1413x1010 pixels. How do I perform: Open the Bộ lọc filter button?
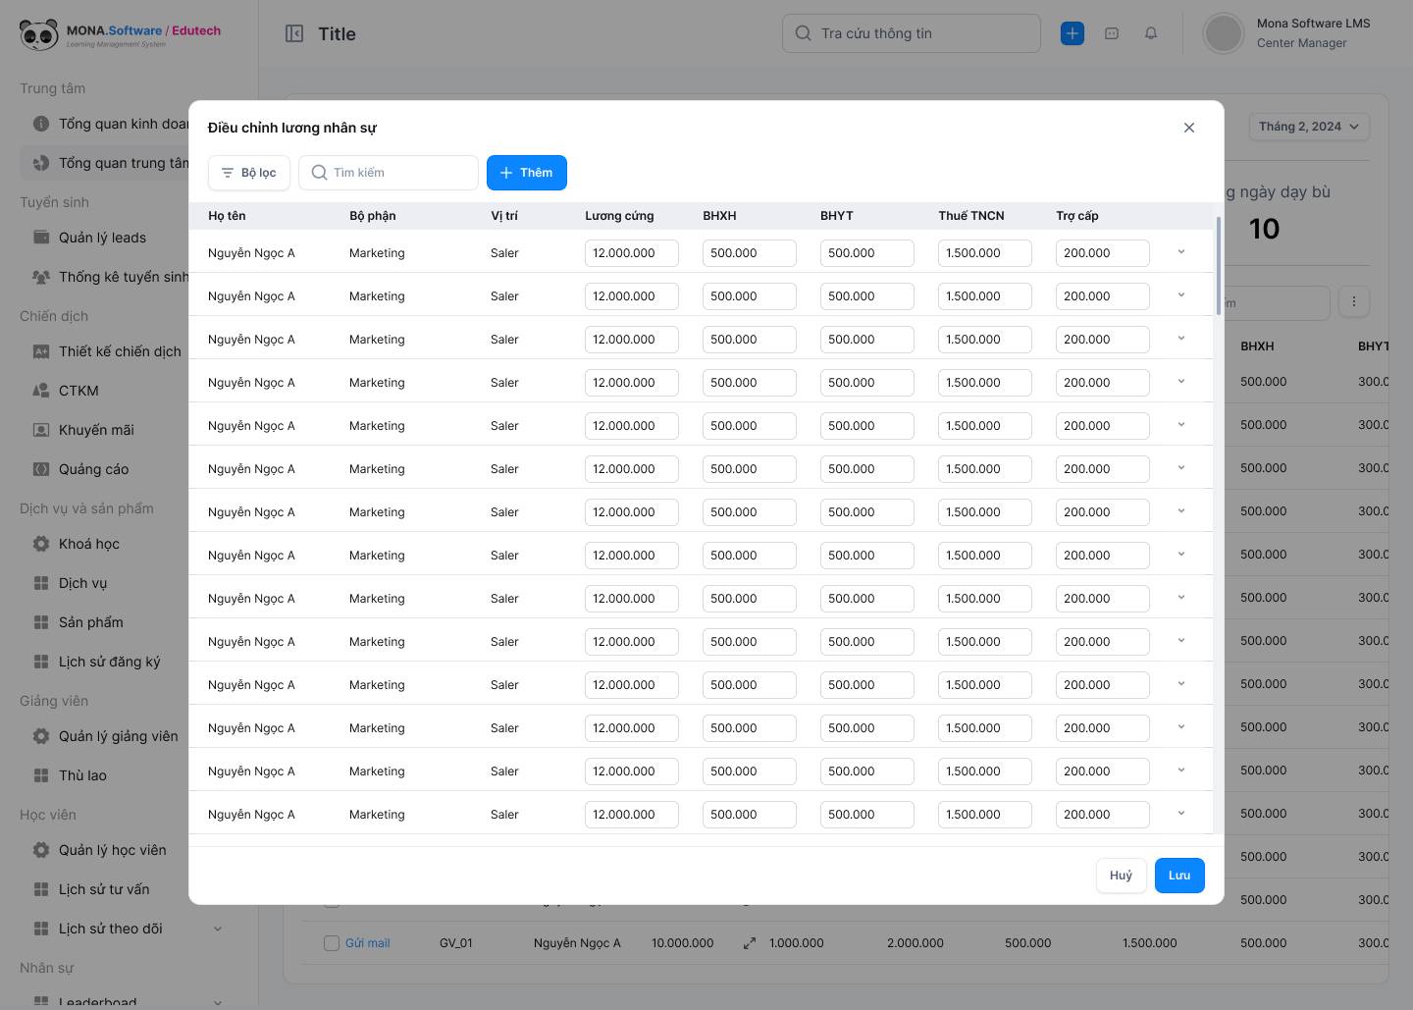click(x=249, y=173)
